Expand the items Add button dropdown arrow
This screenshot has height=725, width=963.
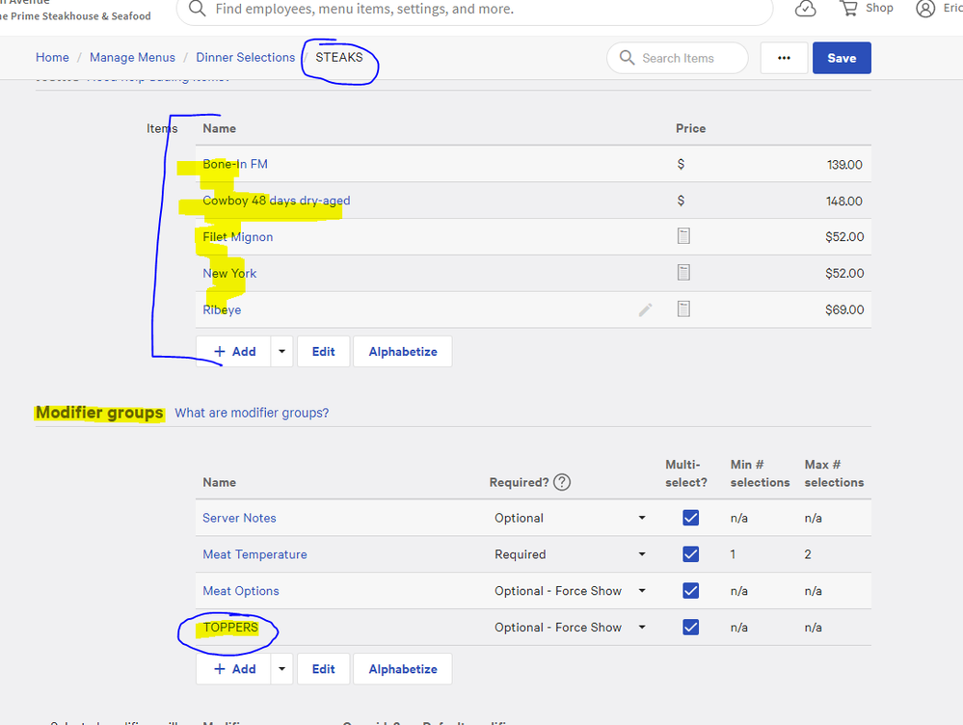pyautogui.click(x=281, y=352)
